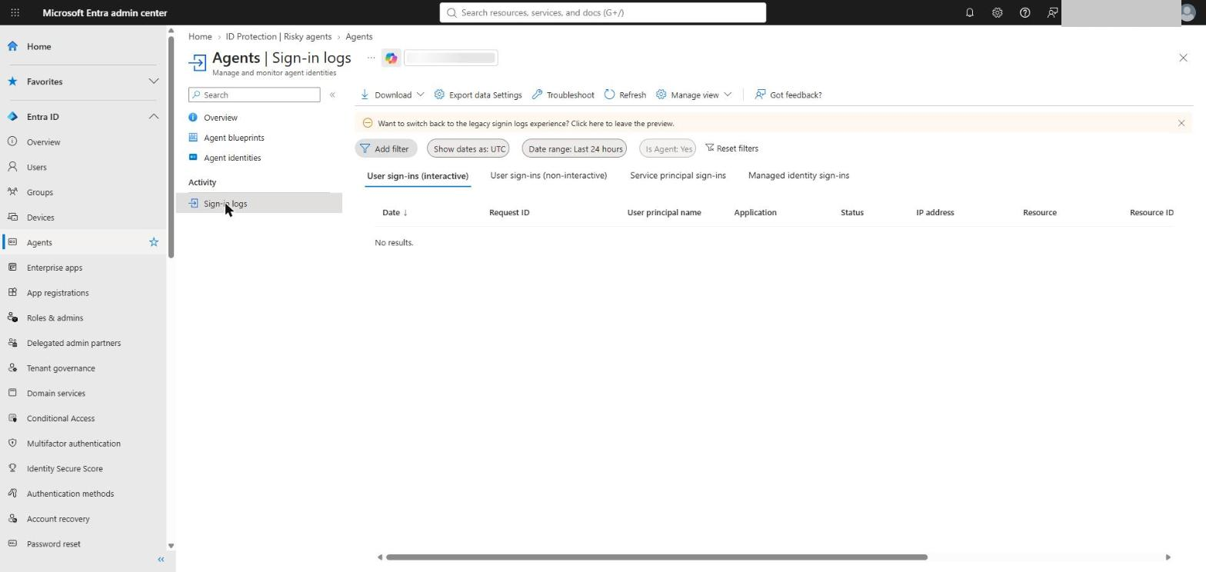This screenshot has height=572, width=1206.
Task: Open Troubleshoot from the toolbar
Action: pos(563,95)
